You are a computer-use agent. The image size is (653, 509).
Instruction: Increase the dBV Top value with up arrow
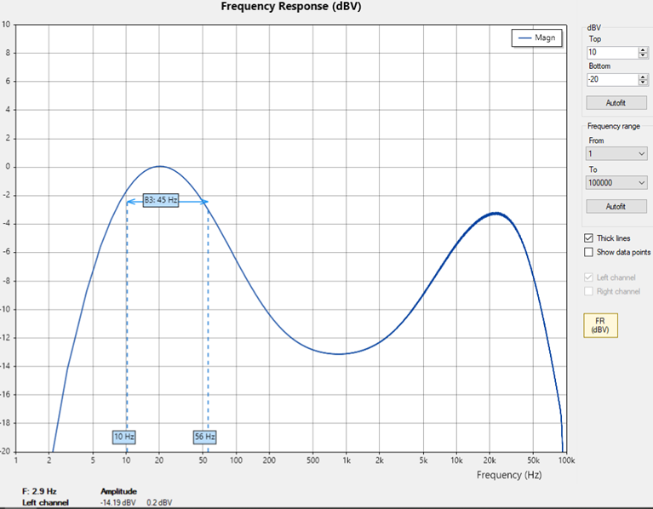(x=643, y=50)
